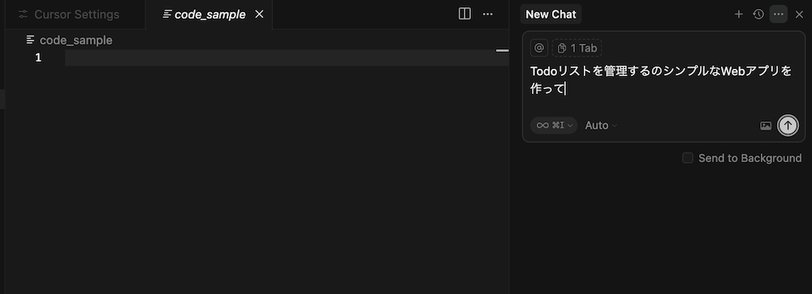
Task: Click the 1 Tab context pill
Action: click(x=577, y=48)
